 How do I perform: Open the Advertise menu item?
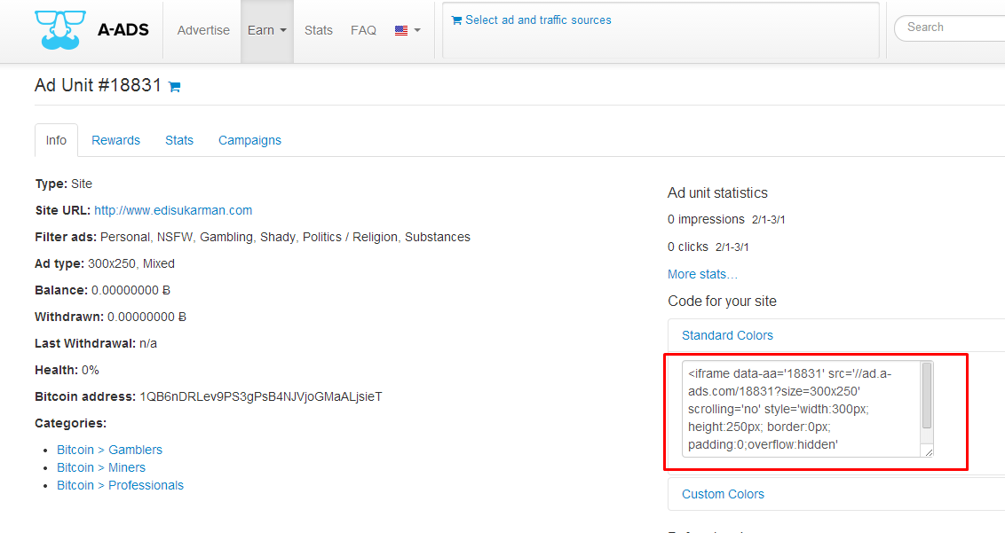[203, 30]
